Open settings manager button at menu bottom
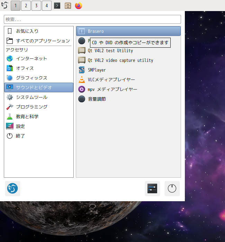Screen dimensions: 225x242 (152, 188)
